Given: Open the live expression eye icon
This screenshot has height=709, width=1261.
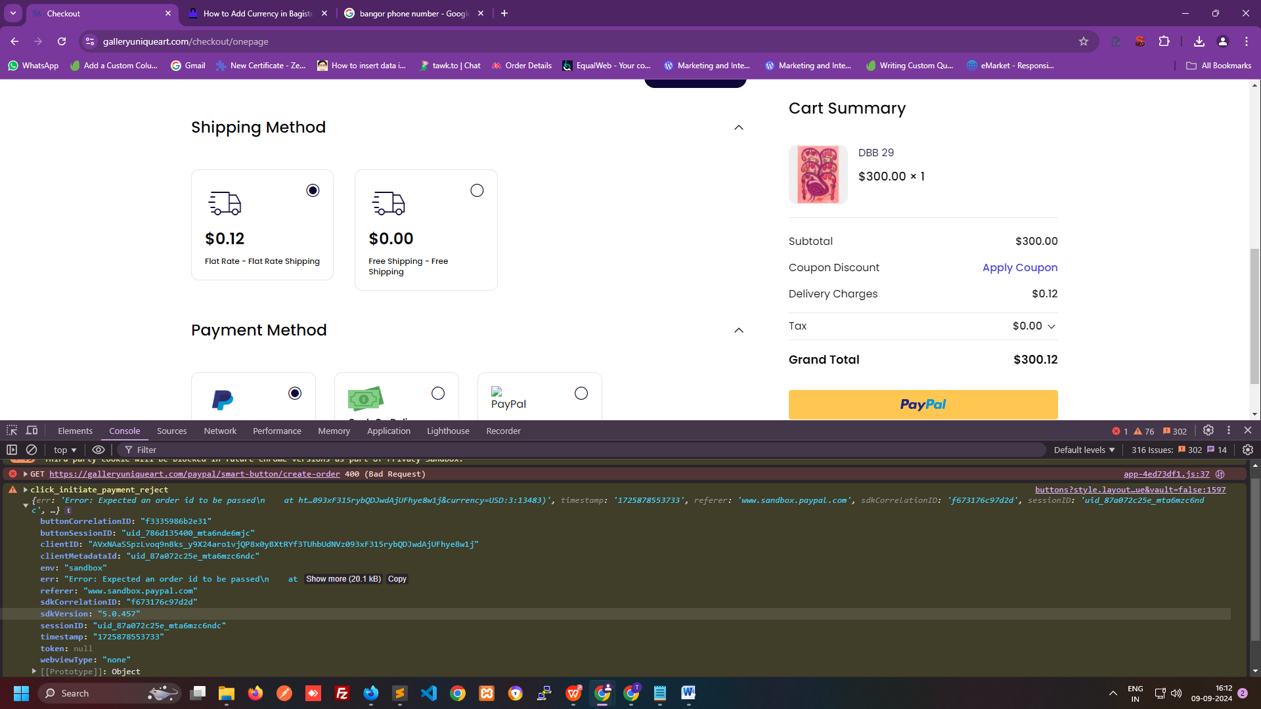Looking at the screenshot, I should tap(99, 450).
